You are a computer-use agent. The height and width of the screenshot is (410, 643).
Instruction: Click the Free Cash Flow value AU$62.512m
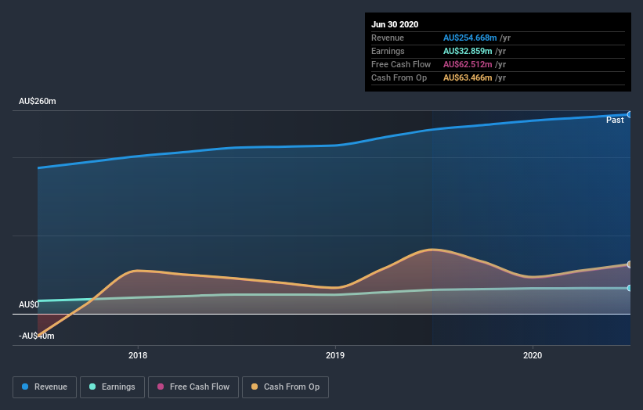coord(468,64)
